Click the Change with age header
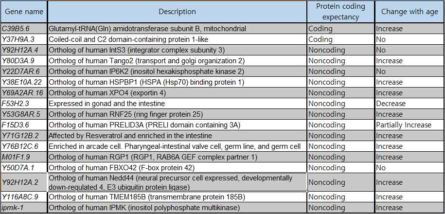 point(409,12)
